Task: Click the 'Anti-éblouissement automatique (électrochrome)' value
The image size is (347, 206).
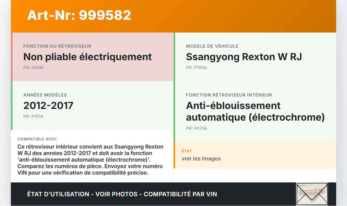Action: pos(255,111)
